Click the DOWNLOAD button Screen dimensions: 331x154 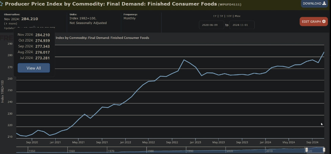pyautogui.click(x=314, y=4)
